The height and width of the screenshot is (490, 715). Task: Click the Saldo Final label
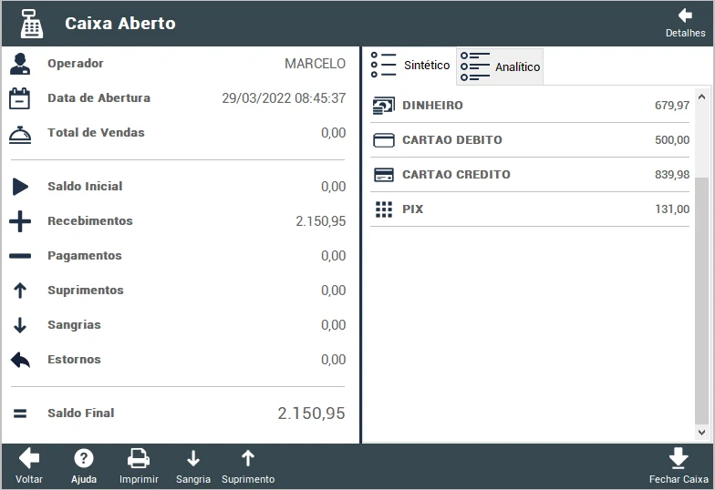click(81, 413)
